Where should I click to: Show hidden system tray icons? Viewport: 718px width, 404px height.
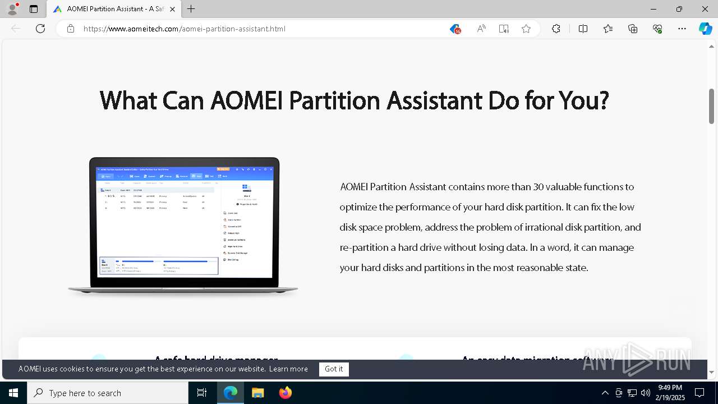pos(605,393)
